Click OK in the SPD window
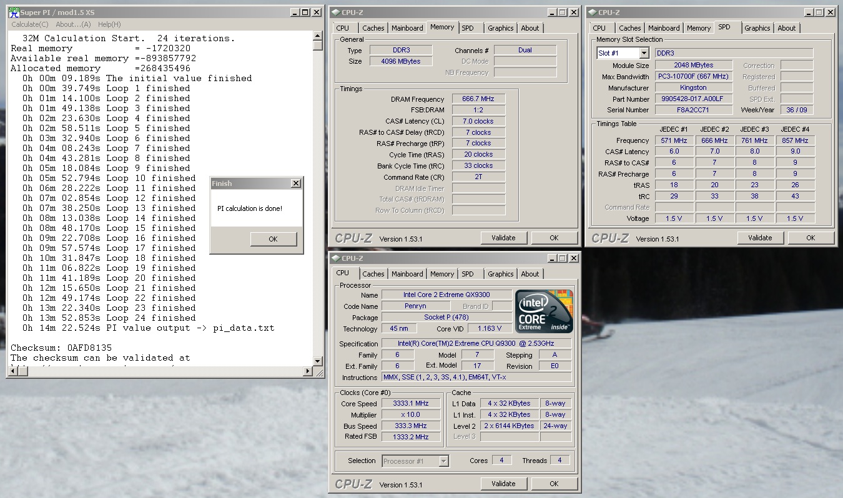The height and width of the screenshot is (498, 843). [x=811, y=238]
